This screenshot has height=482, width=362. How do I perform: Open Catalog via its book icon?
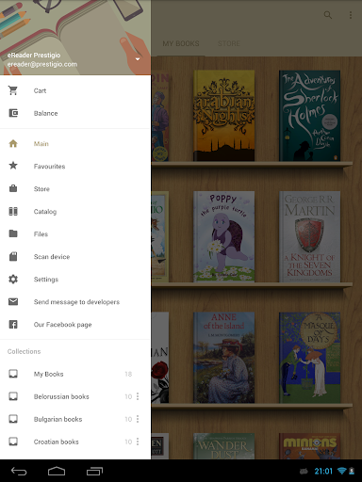click(x=13, y=211)
